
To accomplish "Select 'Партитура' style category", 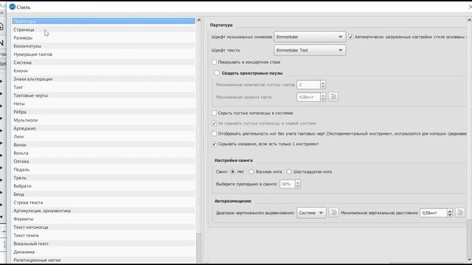I will tap(103, 21).
